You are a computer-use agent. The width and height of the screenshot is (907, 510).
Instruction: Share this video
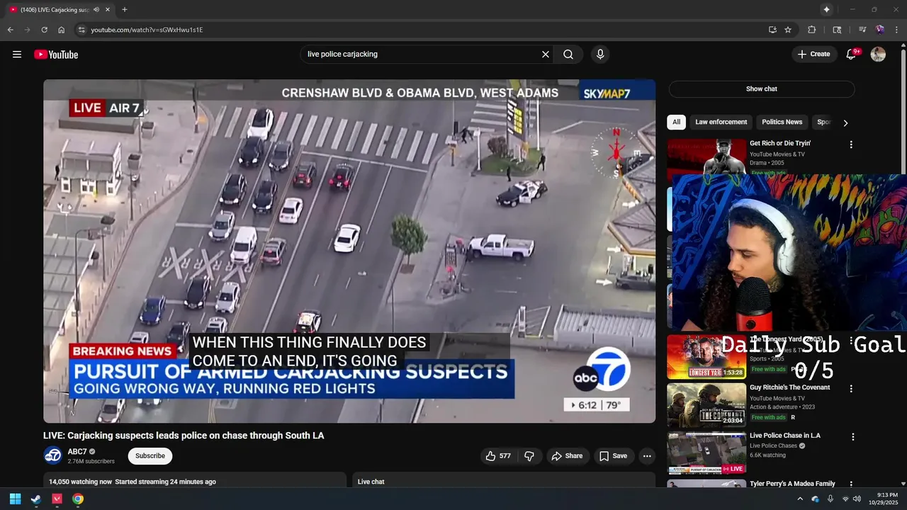(x=567, y=456)
